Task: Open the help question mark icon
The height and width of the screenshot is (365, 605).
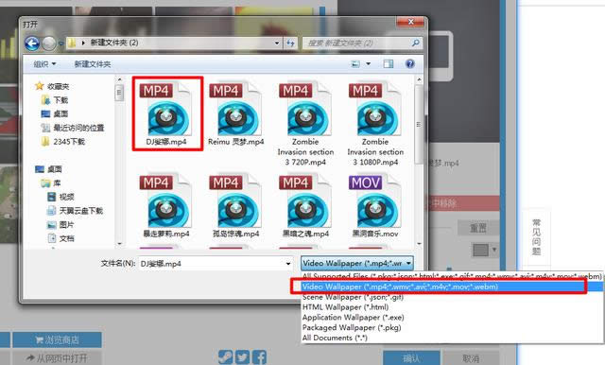Action: (409, 63)
